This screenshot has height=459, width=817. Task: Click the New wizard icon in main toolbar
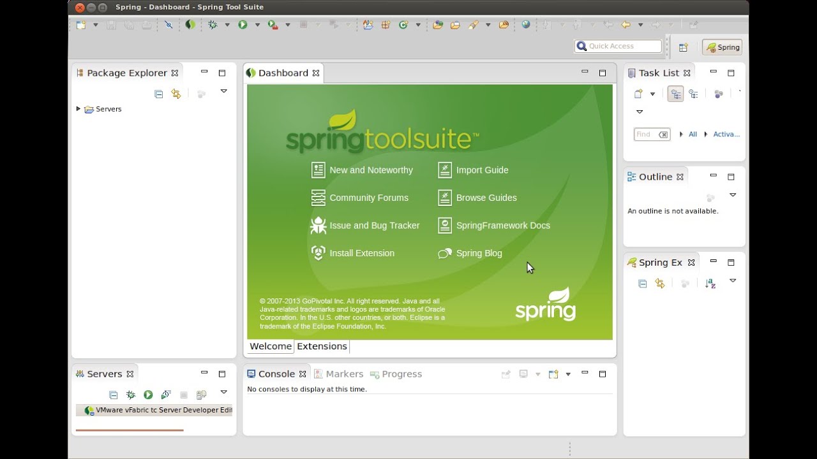(81, 25)
